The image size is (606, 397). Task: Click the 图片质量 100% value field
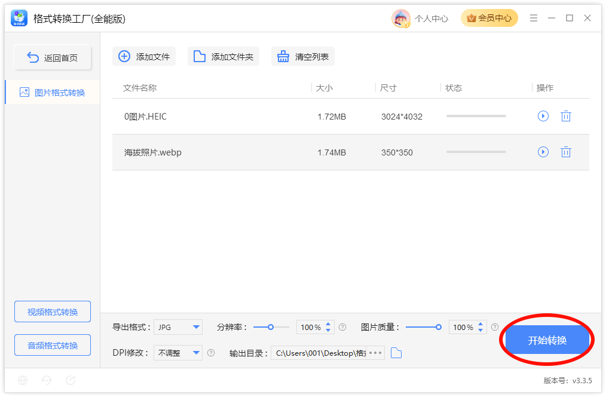(x=463, y=327)
